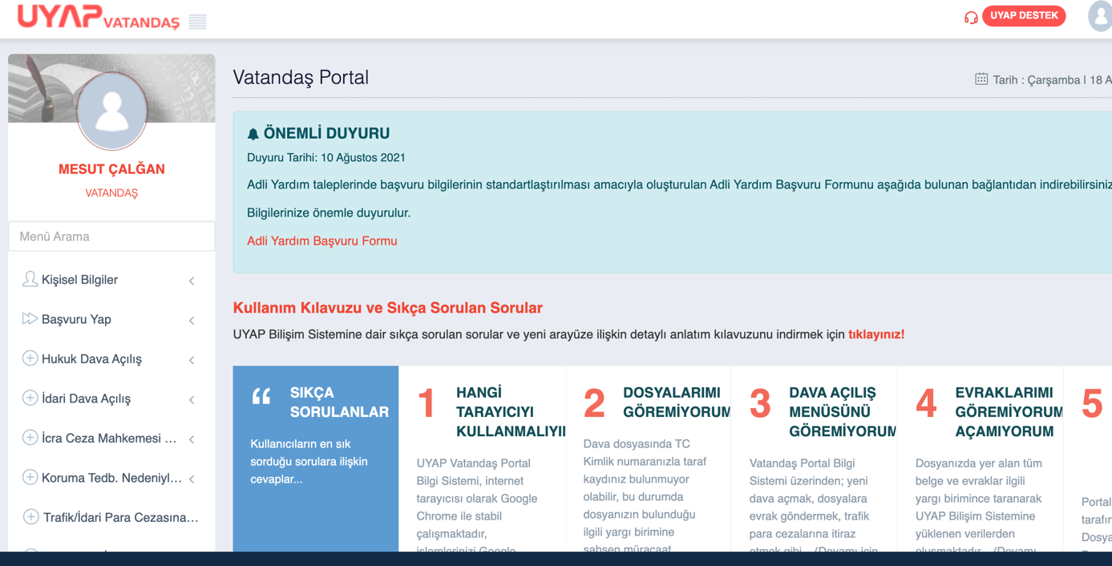
Task: Toggle the sidebar menu hamburger icon
Action: click(198, 22)
